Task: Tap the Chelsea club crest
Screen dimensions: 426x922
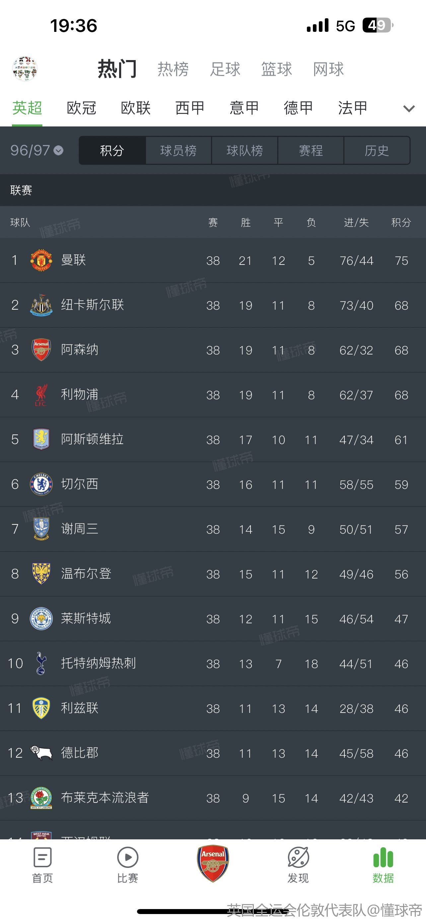Action: coord(41,484)
